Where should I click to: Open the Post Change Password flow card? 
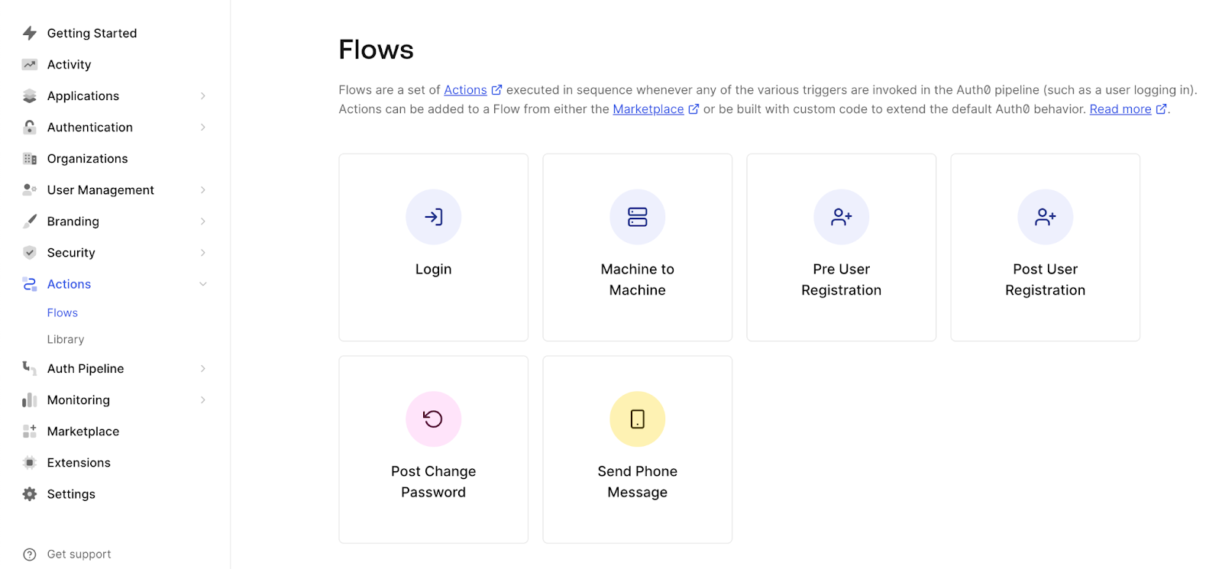click(434, 450)
